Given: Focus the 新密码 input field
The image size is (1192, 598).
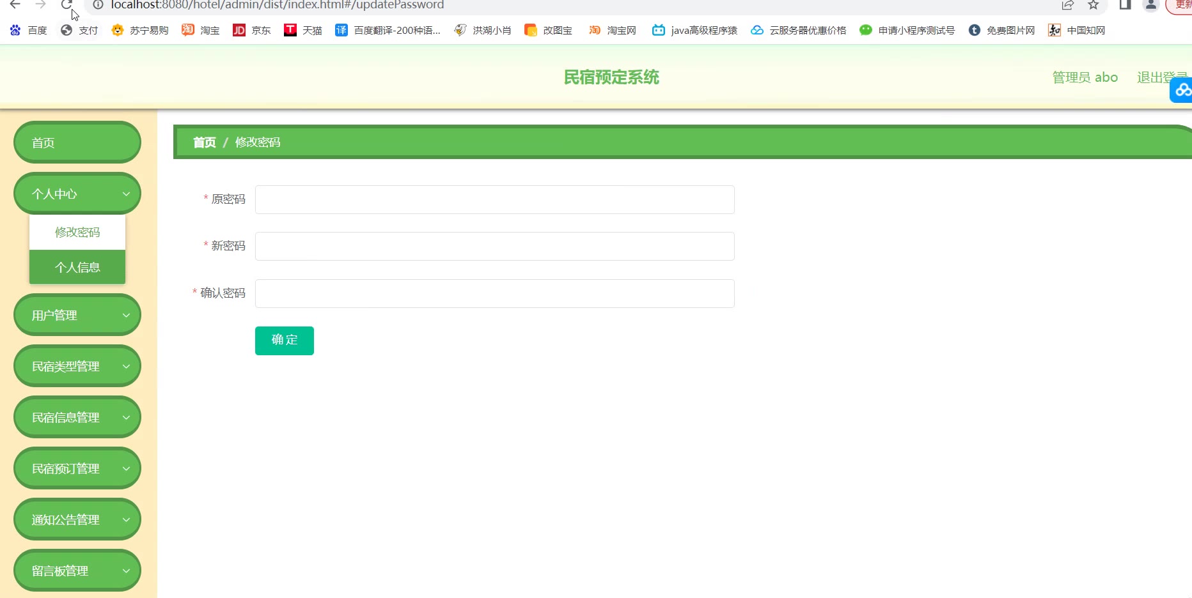Looking at the screenshot, I should tap(495, 246).
